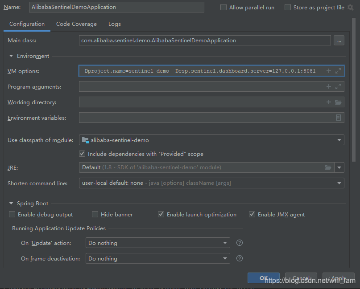Click the Apply button
Screen dimensions: 360x289
point(339,278)
